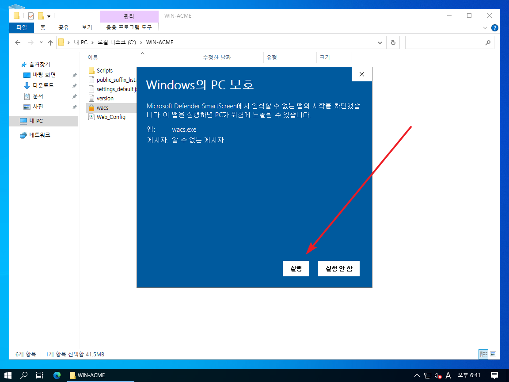Click the search magnifier icon

488,42
